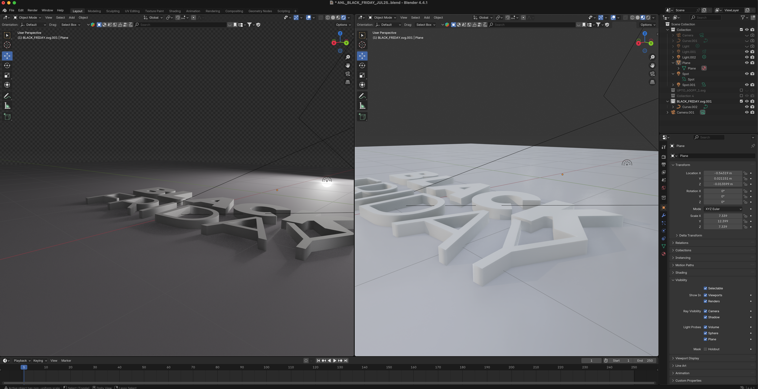Viewport: 758px width, 389px height.
Task: Click the camera view icon in left viewport
Action: pos(348,74)
